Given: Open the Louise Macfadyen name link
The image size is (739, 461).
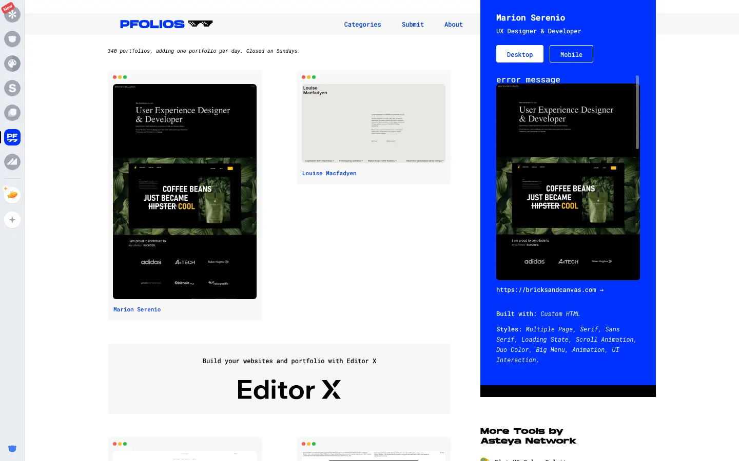Looking at the screenshot, I should (329, 174).
